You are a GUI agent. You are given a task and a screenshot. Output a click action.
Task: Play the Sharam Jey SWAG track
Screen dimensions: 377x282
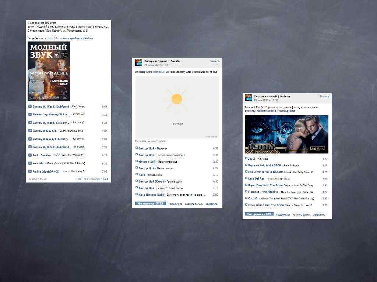point(30,115)
